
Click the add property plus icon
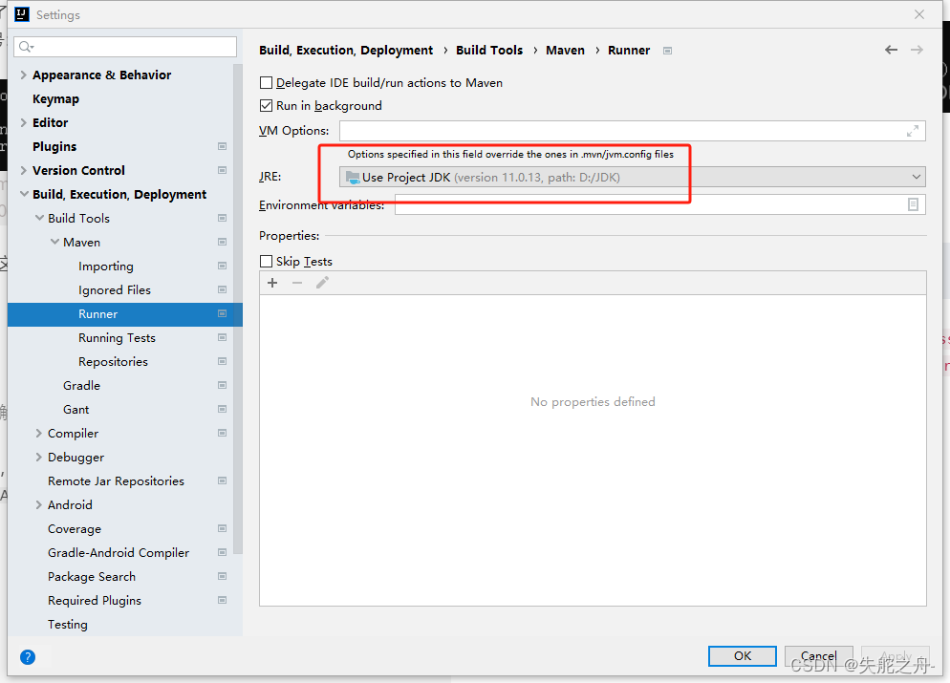(272, 283)
